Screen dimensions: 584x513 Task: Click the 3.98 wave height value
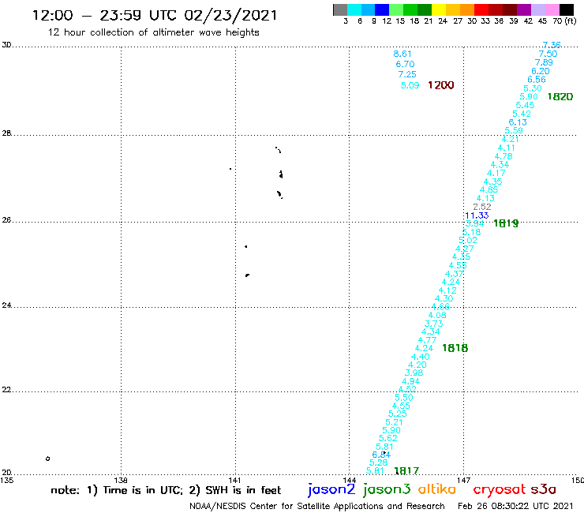point(414,373)
